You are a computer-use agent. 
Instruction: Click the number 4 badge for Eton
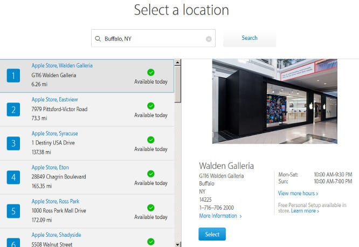pyautogui.click(x=14, y=177)
